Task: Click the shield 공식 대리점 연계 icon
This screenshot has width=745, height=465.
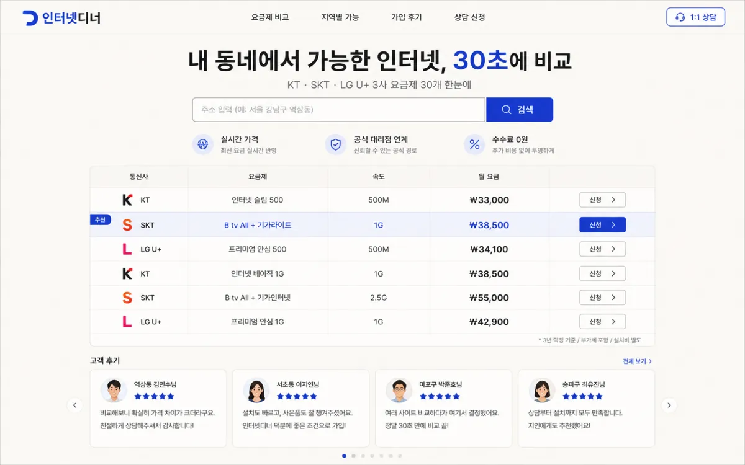Action: pos(336,144)
